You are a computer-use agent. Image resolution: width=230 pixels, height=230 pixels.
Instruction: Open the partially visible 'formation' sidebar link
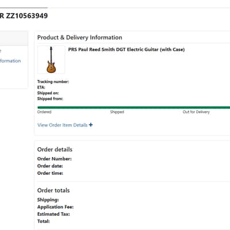tap(10, 61)
